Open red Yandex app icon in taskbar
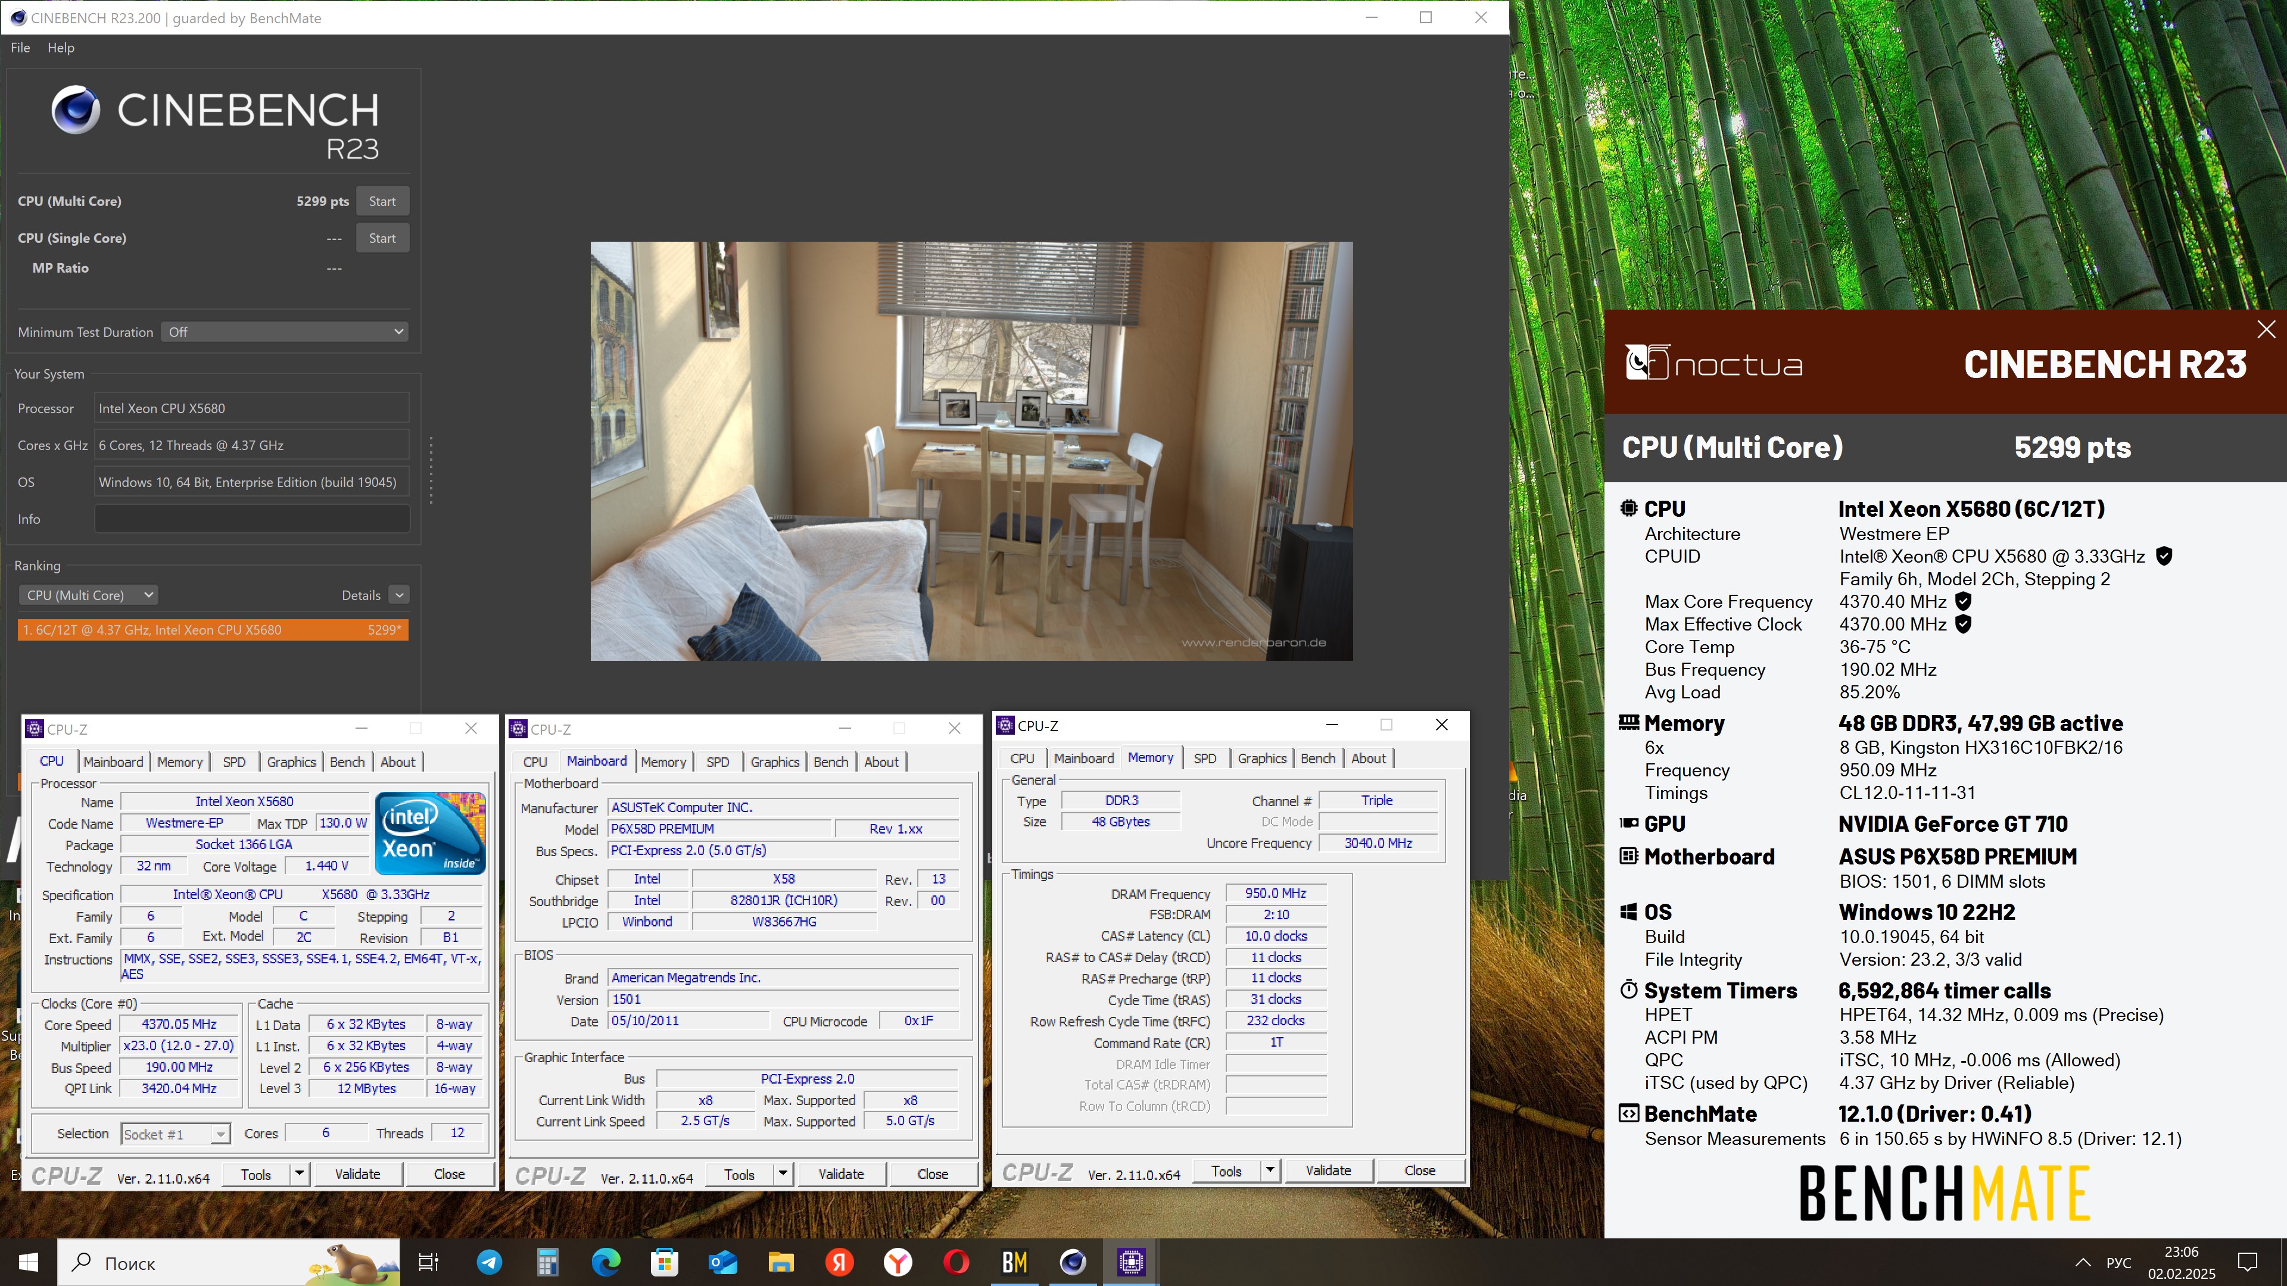2287x1286 pixels. click(839, 1262)
